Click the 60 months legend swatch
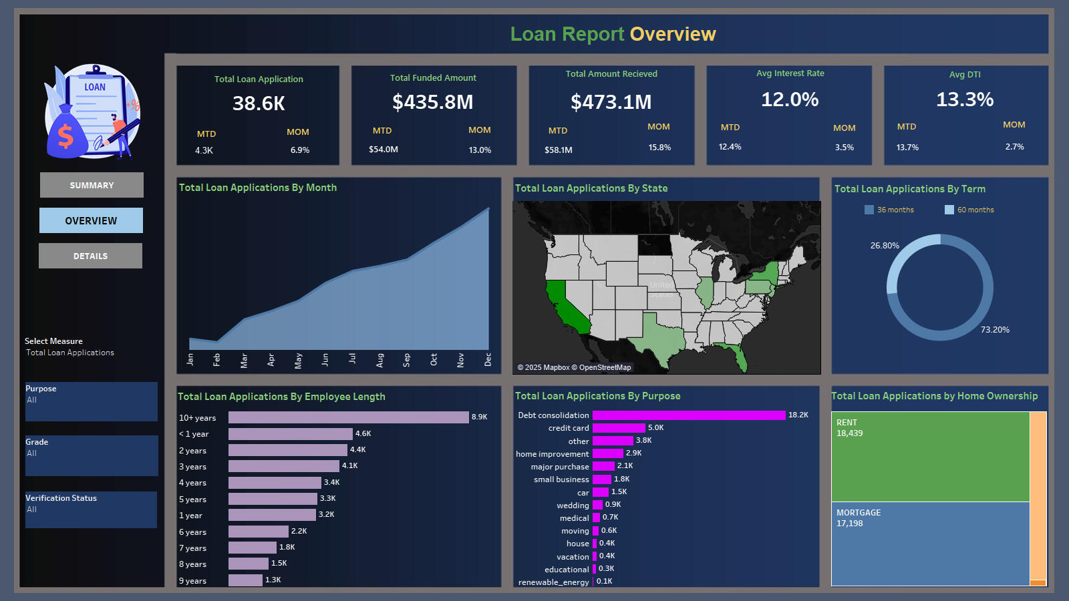The image size is (1069, 601). point(949,210)
